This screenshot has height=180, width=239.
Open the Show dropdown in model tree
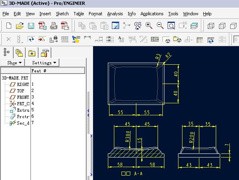pos(12,63)
